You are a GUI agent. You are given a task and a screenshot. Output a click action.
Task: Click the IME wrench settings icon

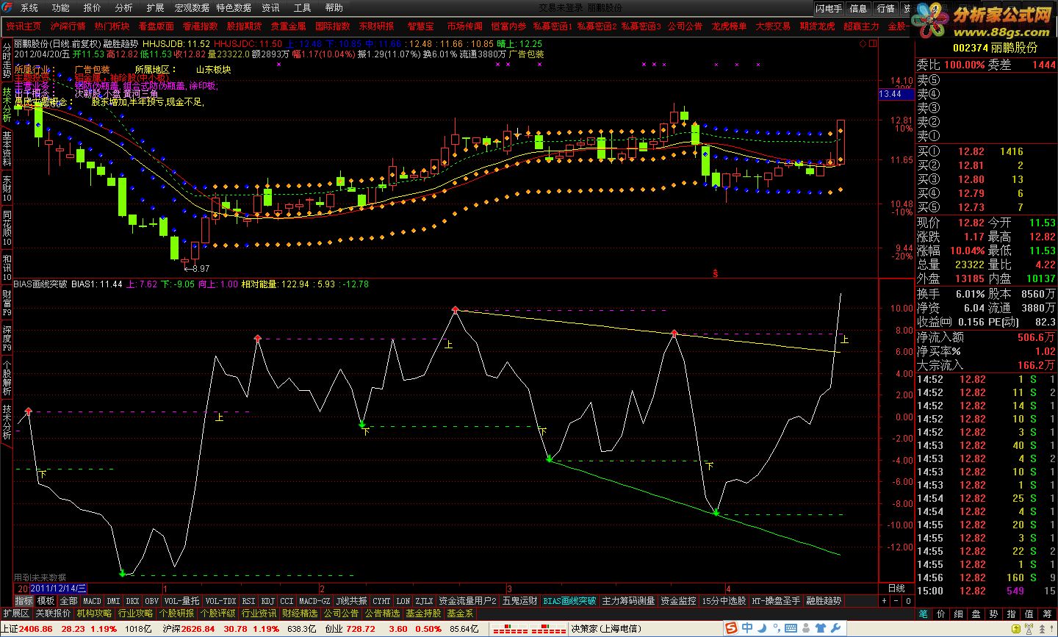[x=835, y=628]
